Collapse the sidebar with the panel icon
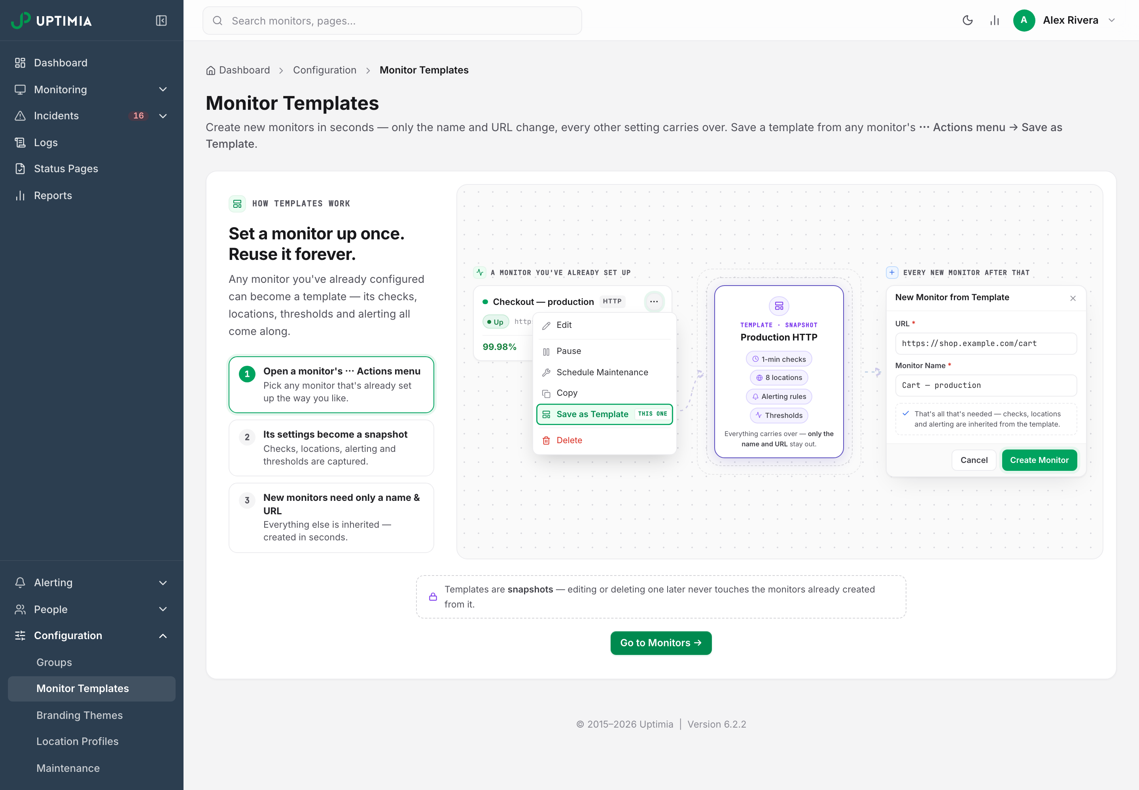Image resolution: width=1139 pixels, height=790 pixels. pos(161,20)
